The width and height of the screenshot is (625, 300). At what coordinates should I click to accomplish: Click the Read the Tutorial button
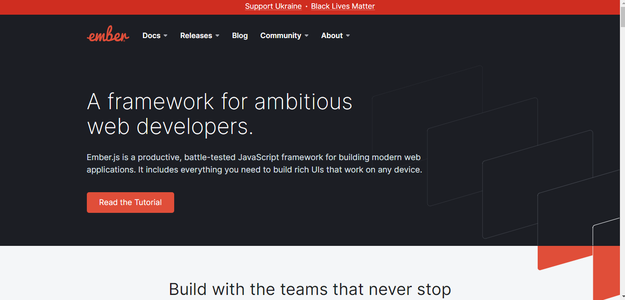coord(131,202)
